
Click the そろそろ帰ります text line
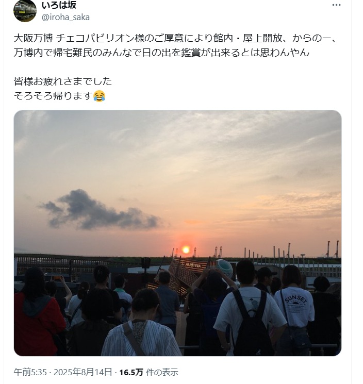54,96
